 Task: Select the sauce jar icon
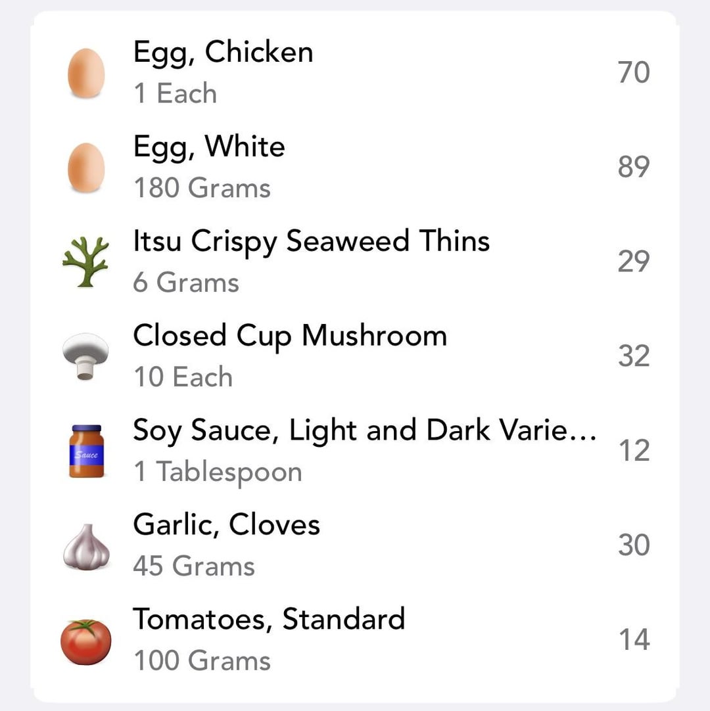pos(86,451)
